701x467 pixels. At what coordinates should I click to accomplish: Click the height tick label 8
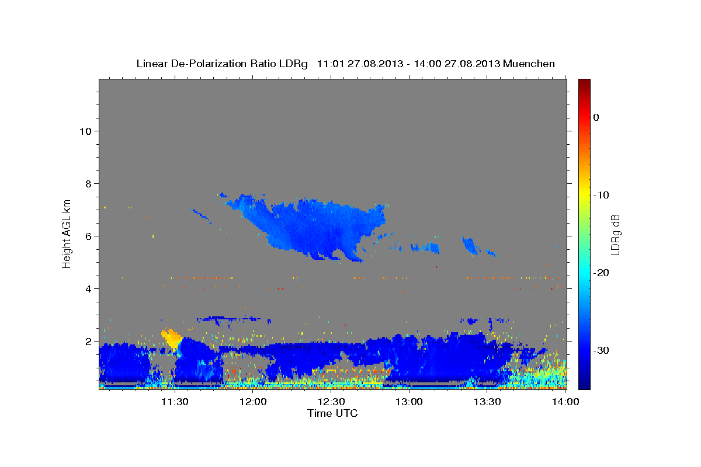89,184
